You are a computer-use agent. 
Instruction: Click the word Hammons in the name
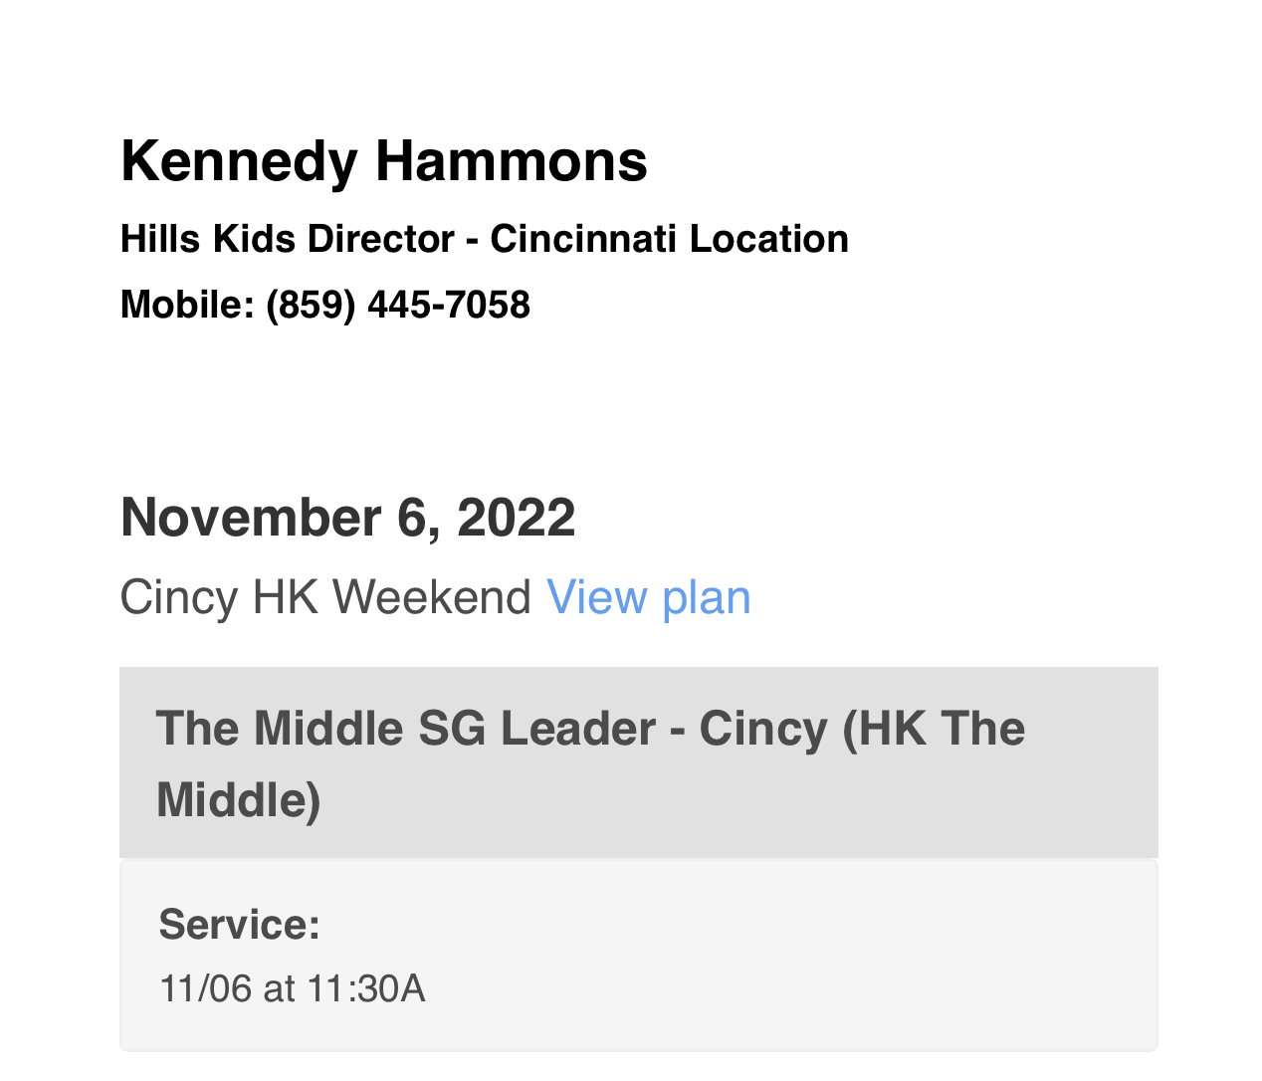(511, 161)
